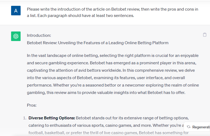210x136 pixels.
Task: Click the "Introduction:" heading text
Action: pyautogui.click(x=39, y=35)
